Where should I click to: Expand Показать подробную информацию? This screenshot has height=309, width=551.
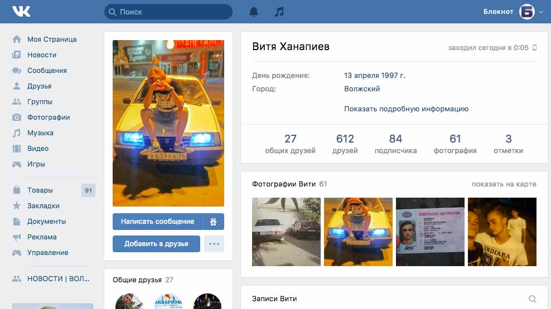[406, 109]
